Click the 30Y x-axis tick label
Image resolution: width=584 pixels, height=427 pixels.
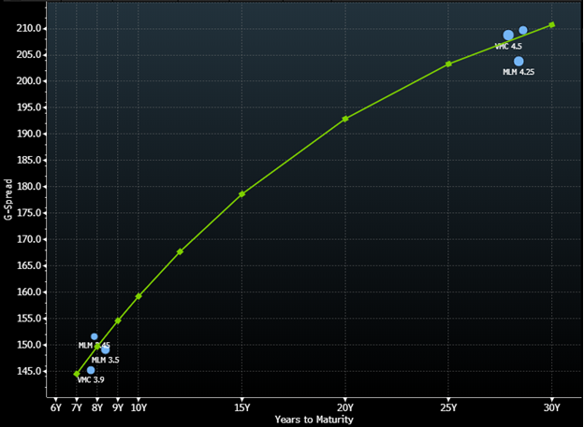pyautogui.click(x=552, y=407)
